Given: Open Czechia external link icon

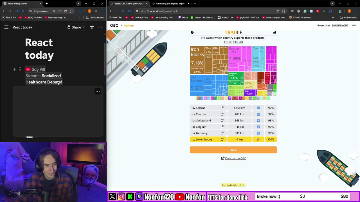Looking at the screenshot, I should [x=222, y=114].
